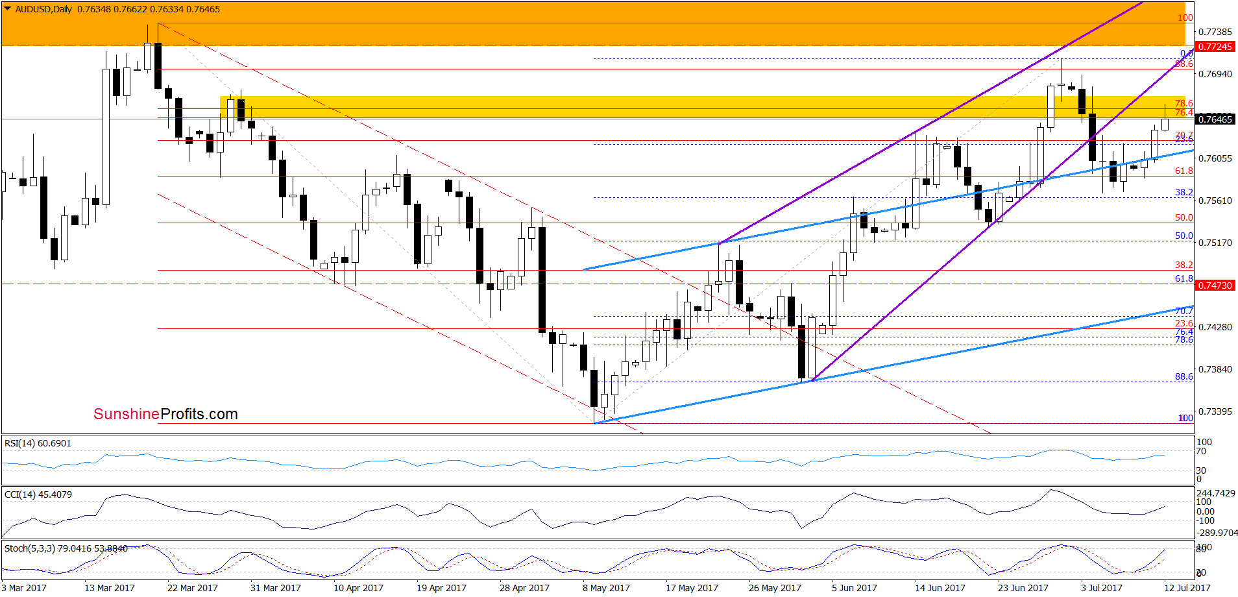Click the 0.76465 current price label
Image resolution: width=1238 pixels, height=597 pixels.
tap(1215, 119)
